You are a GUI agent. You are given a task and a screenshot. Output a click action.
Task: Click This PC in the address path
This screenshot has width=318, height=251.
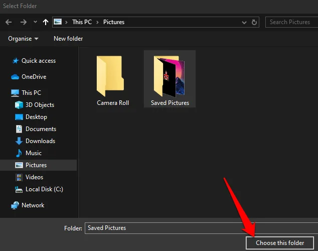tap(82, 22)
